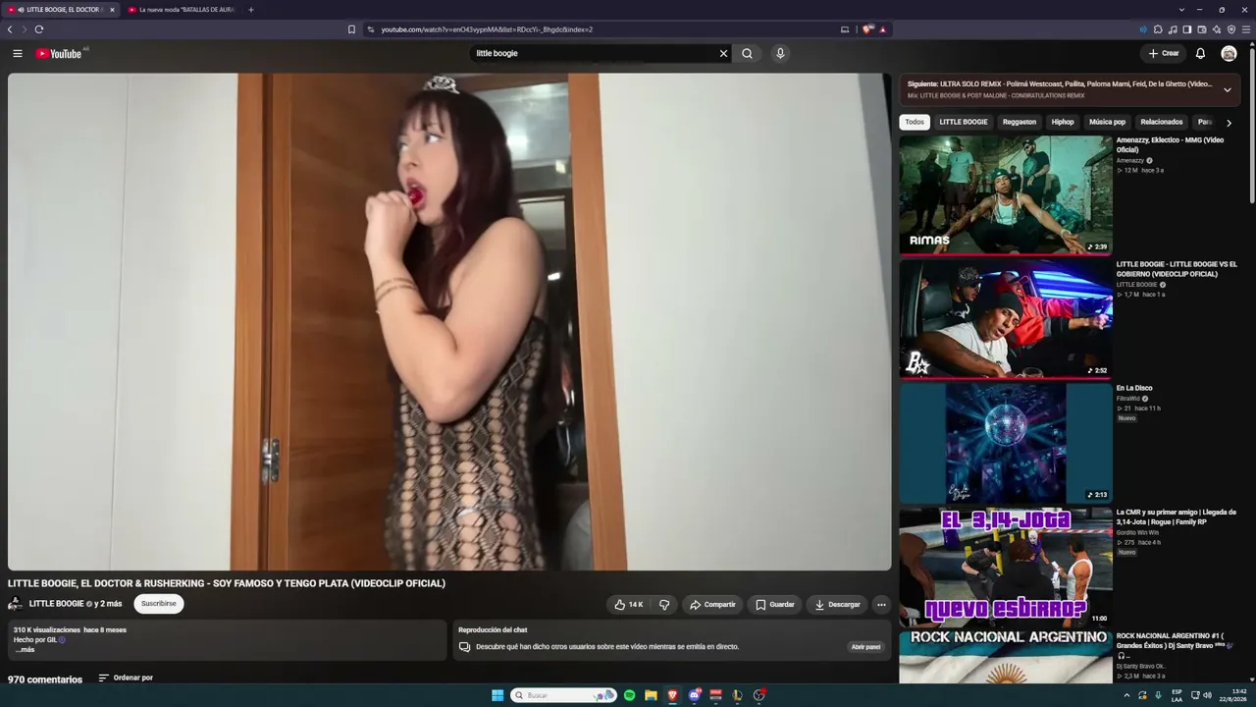Select the LITTLE BOOGIE filter chip
The height and width of the screenshot is (707, 1256).
click(x=964, y=122)
